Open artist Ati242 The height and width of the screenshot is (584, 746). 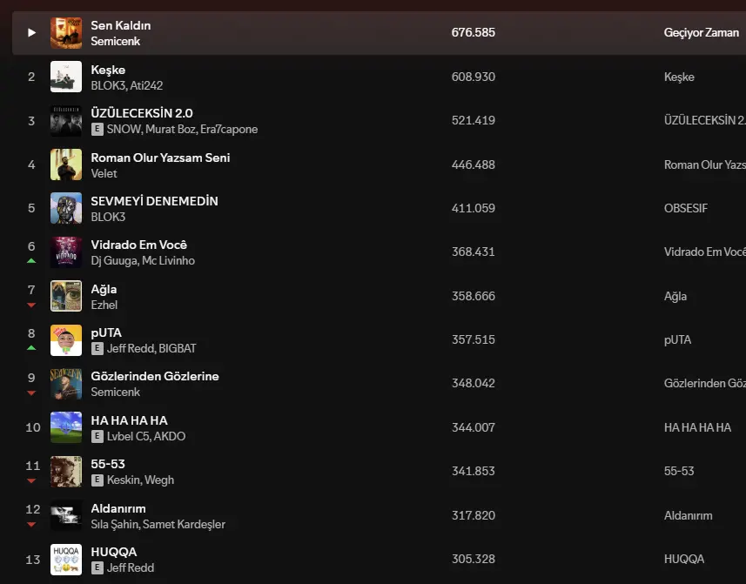click(x=146, y=85)
